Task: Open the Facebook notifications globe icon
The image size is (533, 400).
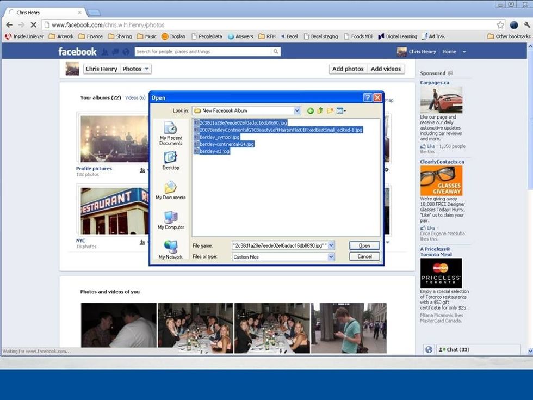Action: tap(126, 52)
